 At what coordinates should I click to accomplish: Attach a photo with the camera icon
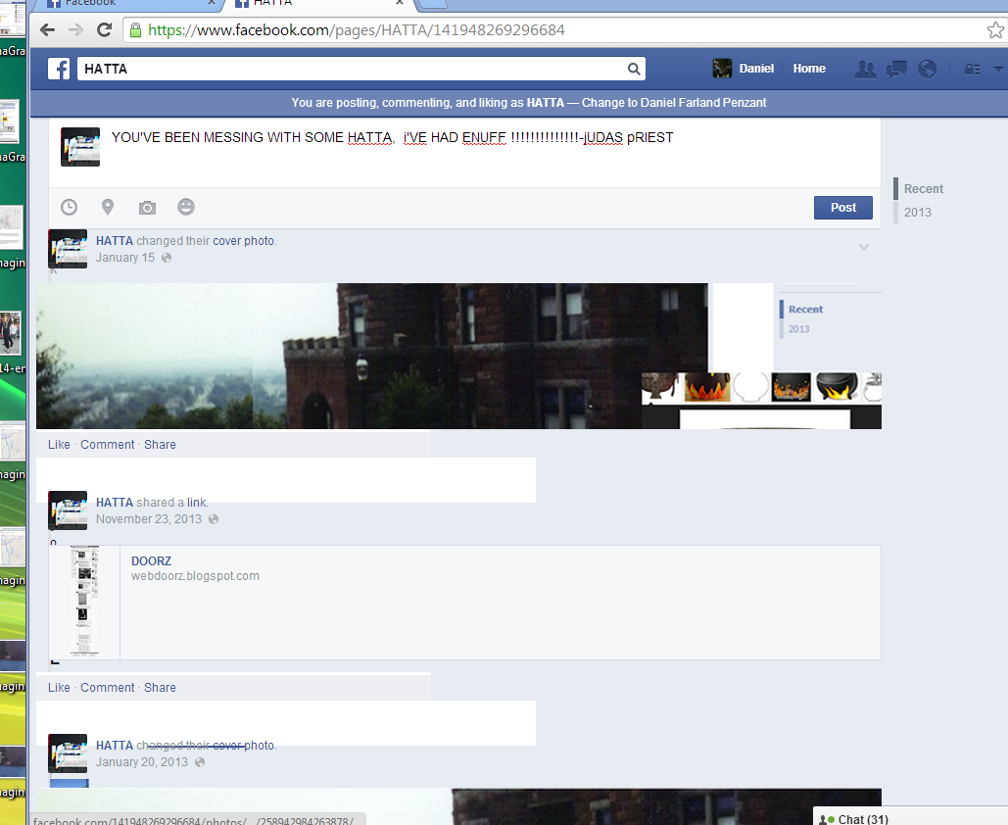pyautogui.click(x=147, y=208)
